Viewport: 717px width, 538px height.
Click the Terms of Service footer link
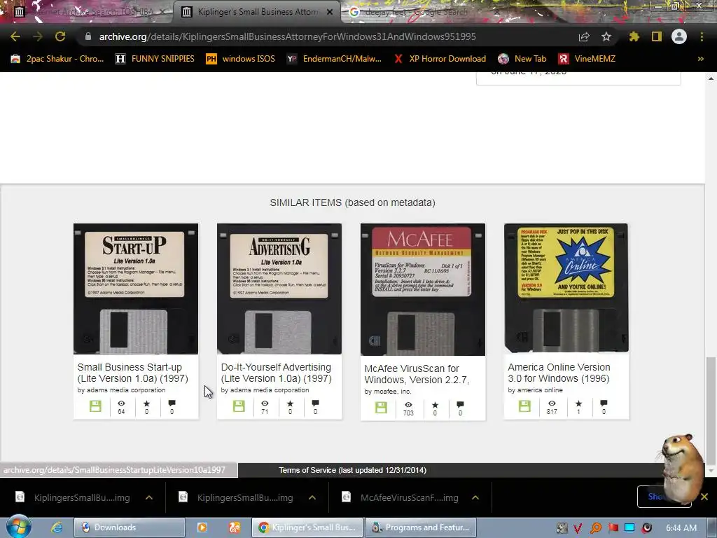(353, 470)
